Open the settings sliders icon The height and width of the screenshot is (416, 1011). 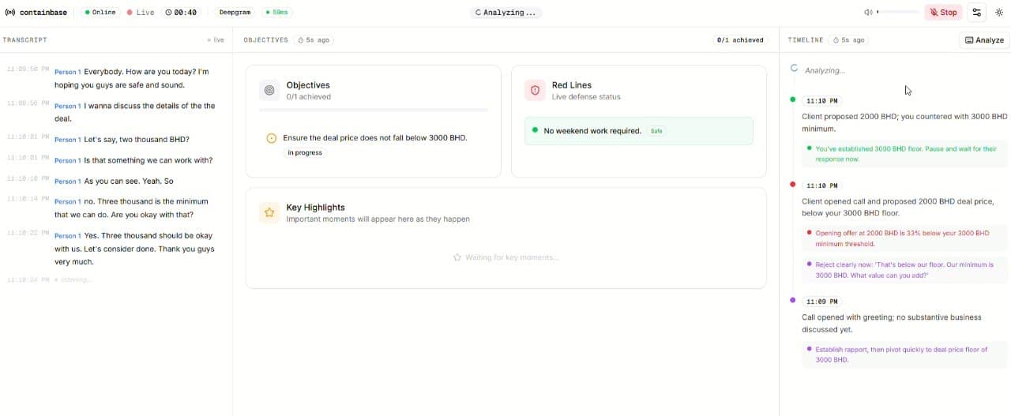coord(977,13)
